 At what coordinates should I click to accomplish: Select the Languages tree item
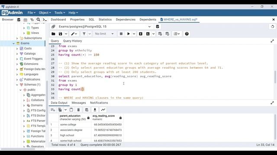pyautogui.click(x=31, y=74)
